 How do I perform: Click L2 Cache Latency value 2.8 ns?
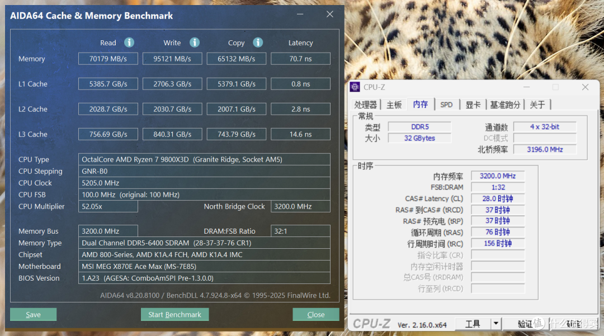tap(300, 109)
